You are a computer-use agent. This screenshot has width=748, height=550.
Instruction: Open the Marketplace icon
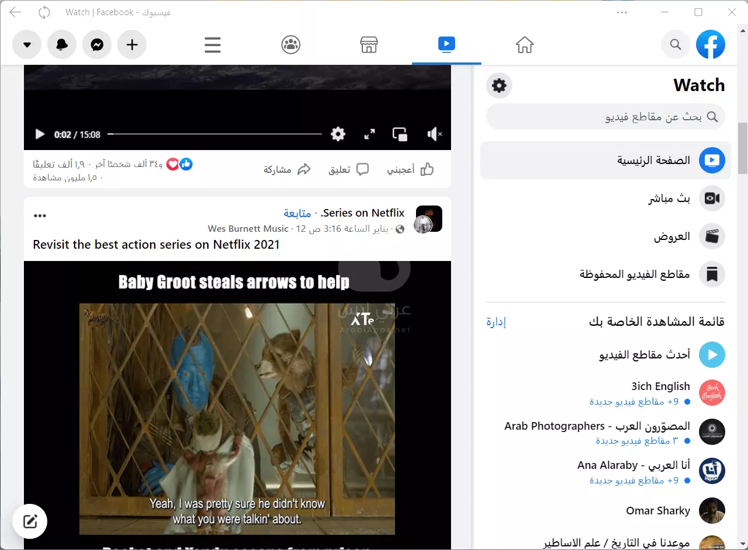369,44
